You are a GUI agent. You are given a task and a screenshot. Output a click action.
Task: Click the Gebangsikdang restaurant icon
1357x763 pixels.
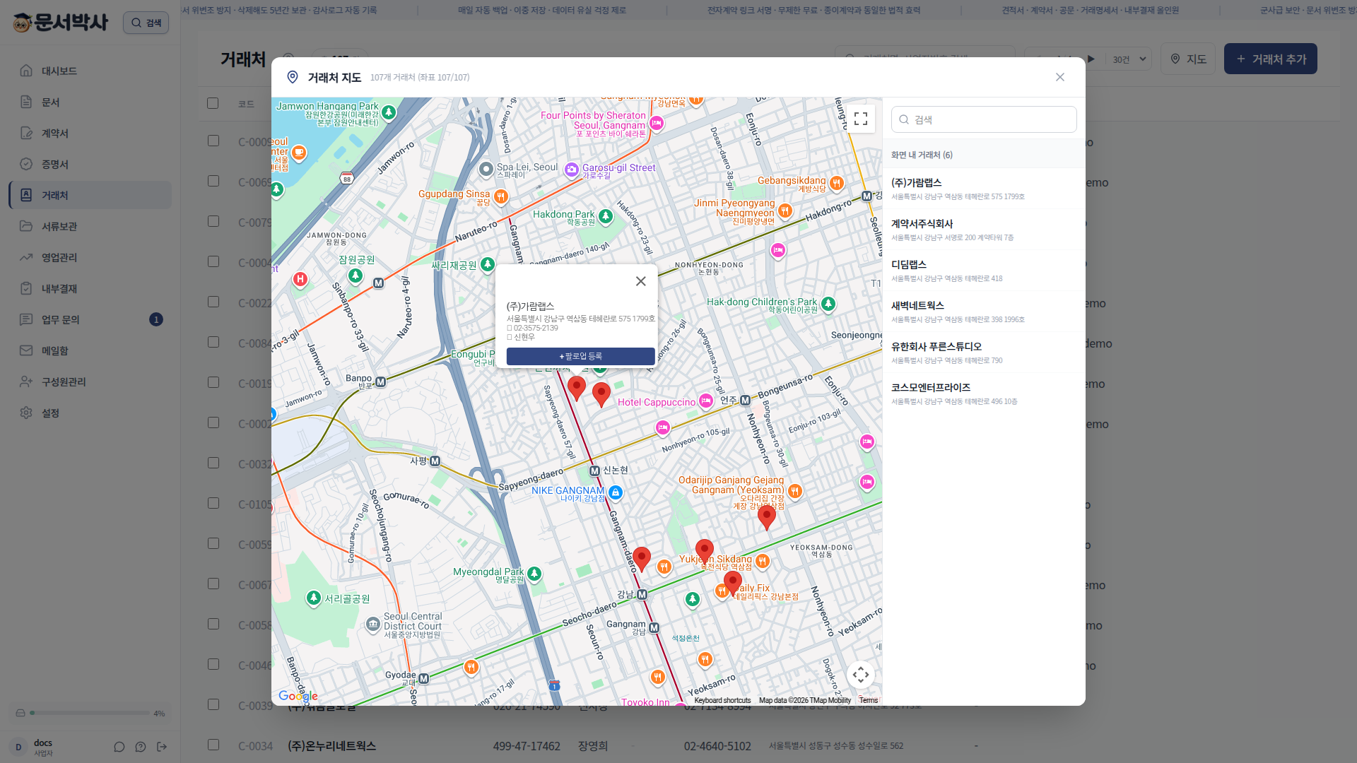point(837,183)
